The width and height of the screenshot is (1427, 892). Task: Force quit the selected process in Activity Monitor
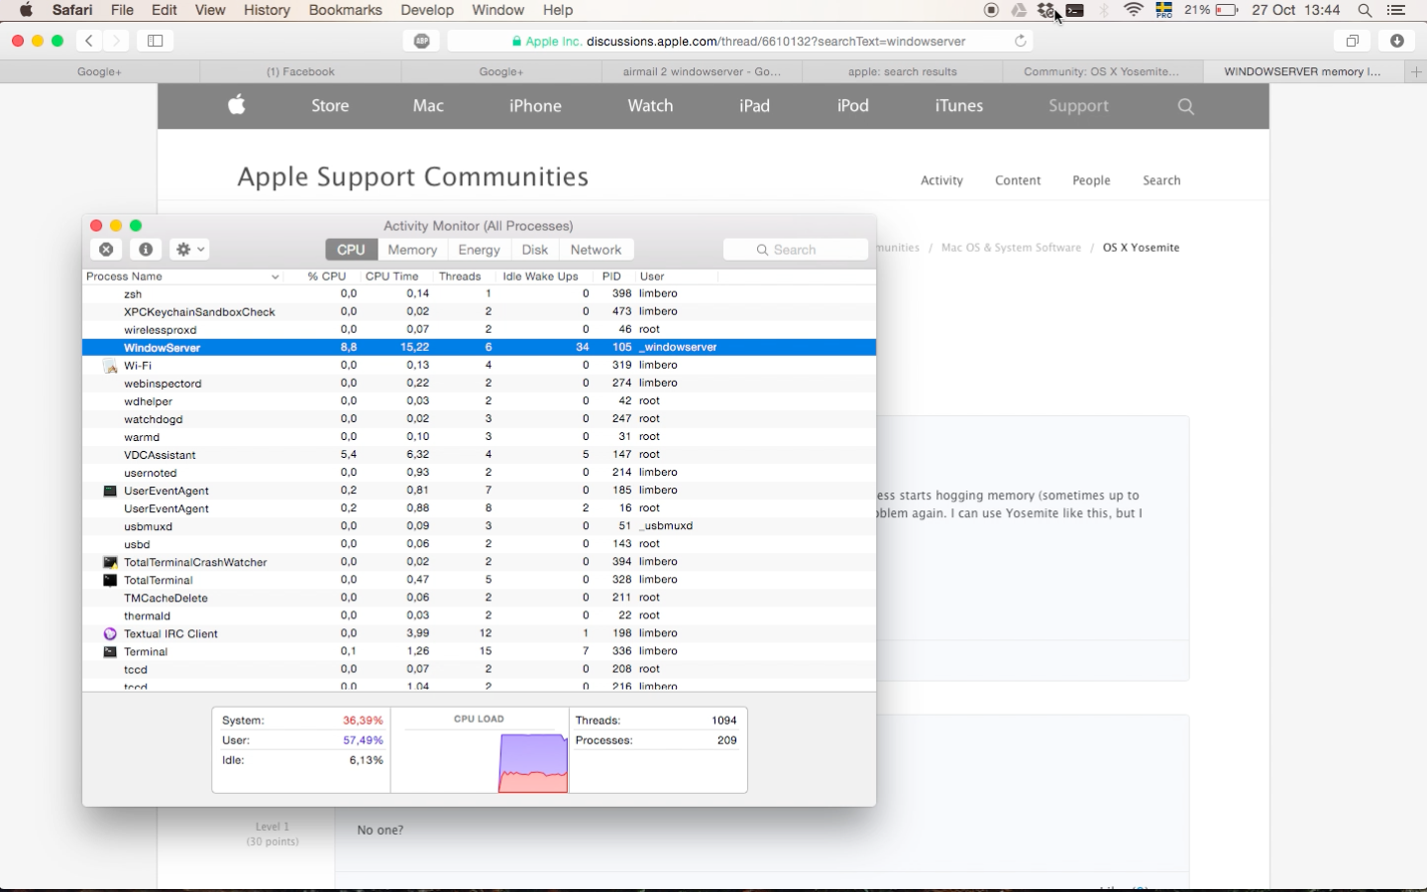106,250
